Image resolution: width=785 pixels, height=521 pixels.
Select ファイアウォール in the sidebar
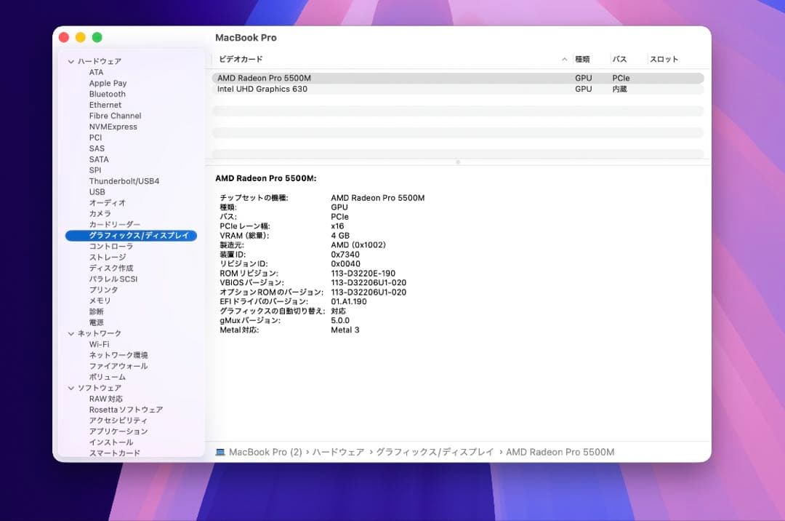pos(118,366)
